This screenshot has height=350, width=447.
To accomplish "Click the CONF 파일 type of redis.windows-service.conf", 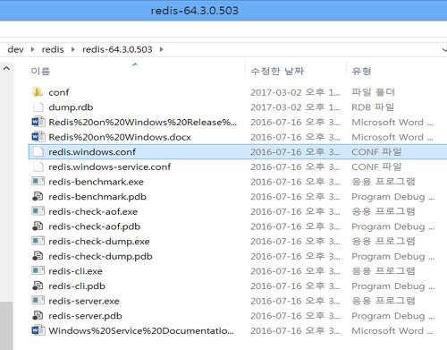I will 376,166.
